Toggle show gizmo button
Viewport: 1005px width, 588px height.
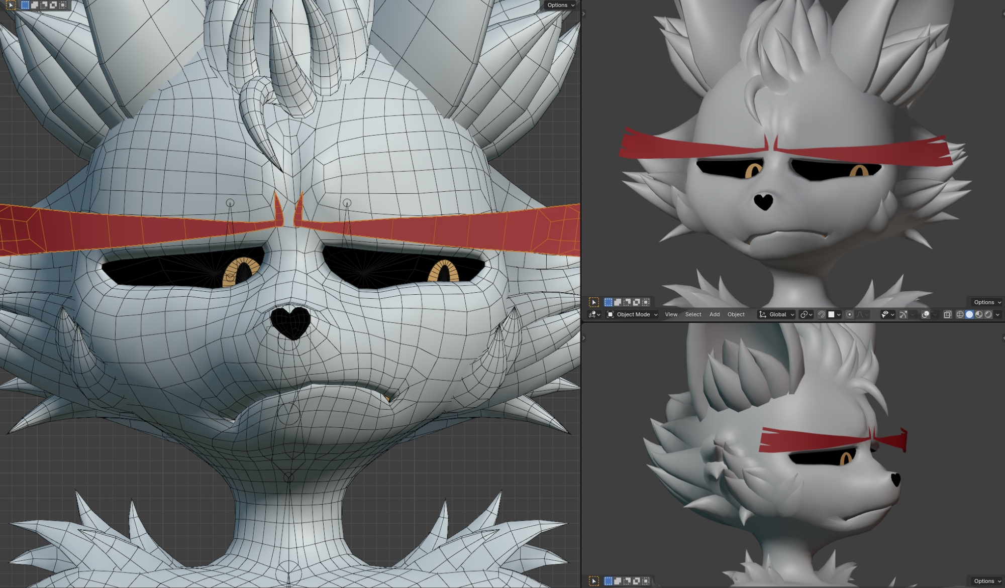tap(903, 314)
